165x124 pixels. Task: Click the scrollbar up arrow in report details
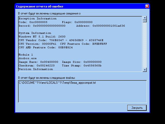click(145, 18)
